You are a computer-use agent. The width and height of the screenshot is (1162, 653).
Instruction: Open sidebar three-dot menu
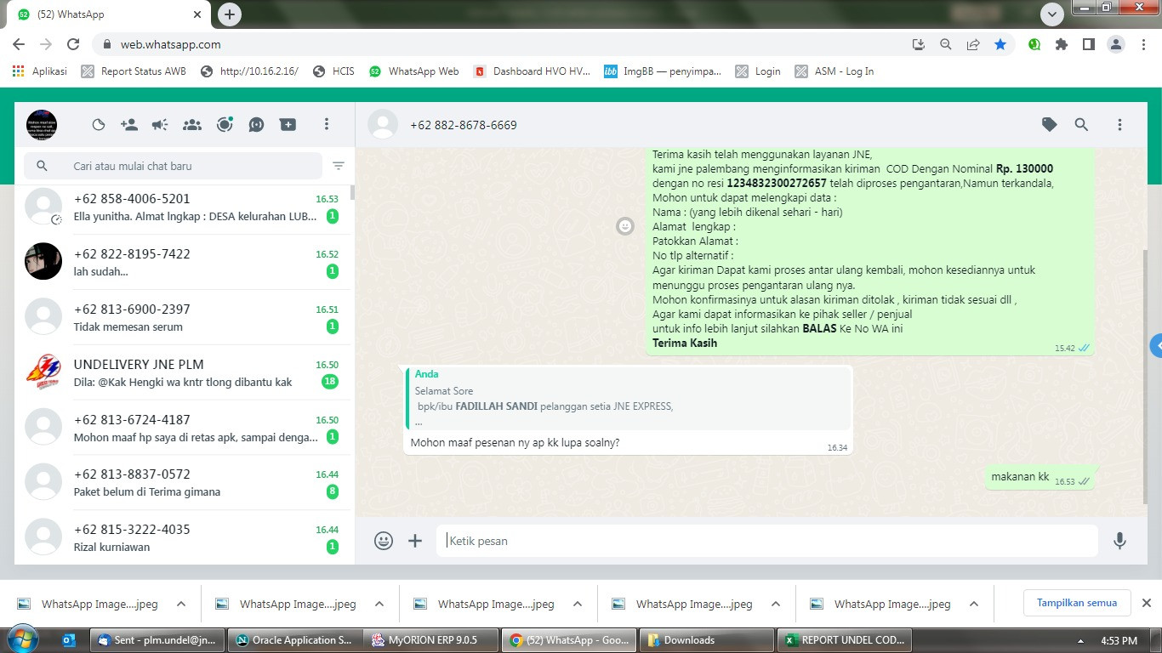point(326,125)
